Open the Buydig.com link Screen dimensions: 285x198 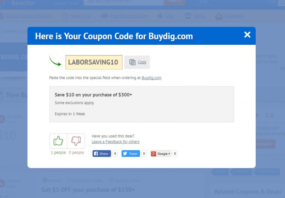151,78
